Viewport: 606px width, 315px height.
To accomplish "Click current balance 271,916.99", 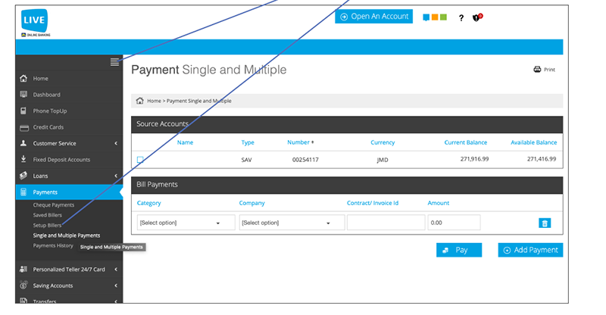I will point(475,159).
